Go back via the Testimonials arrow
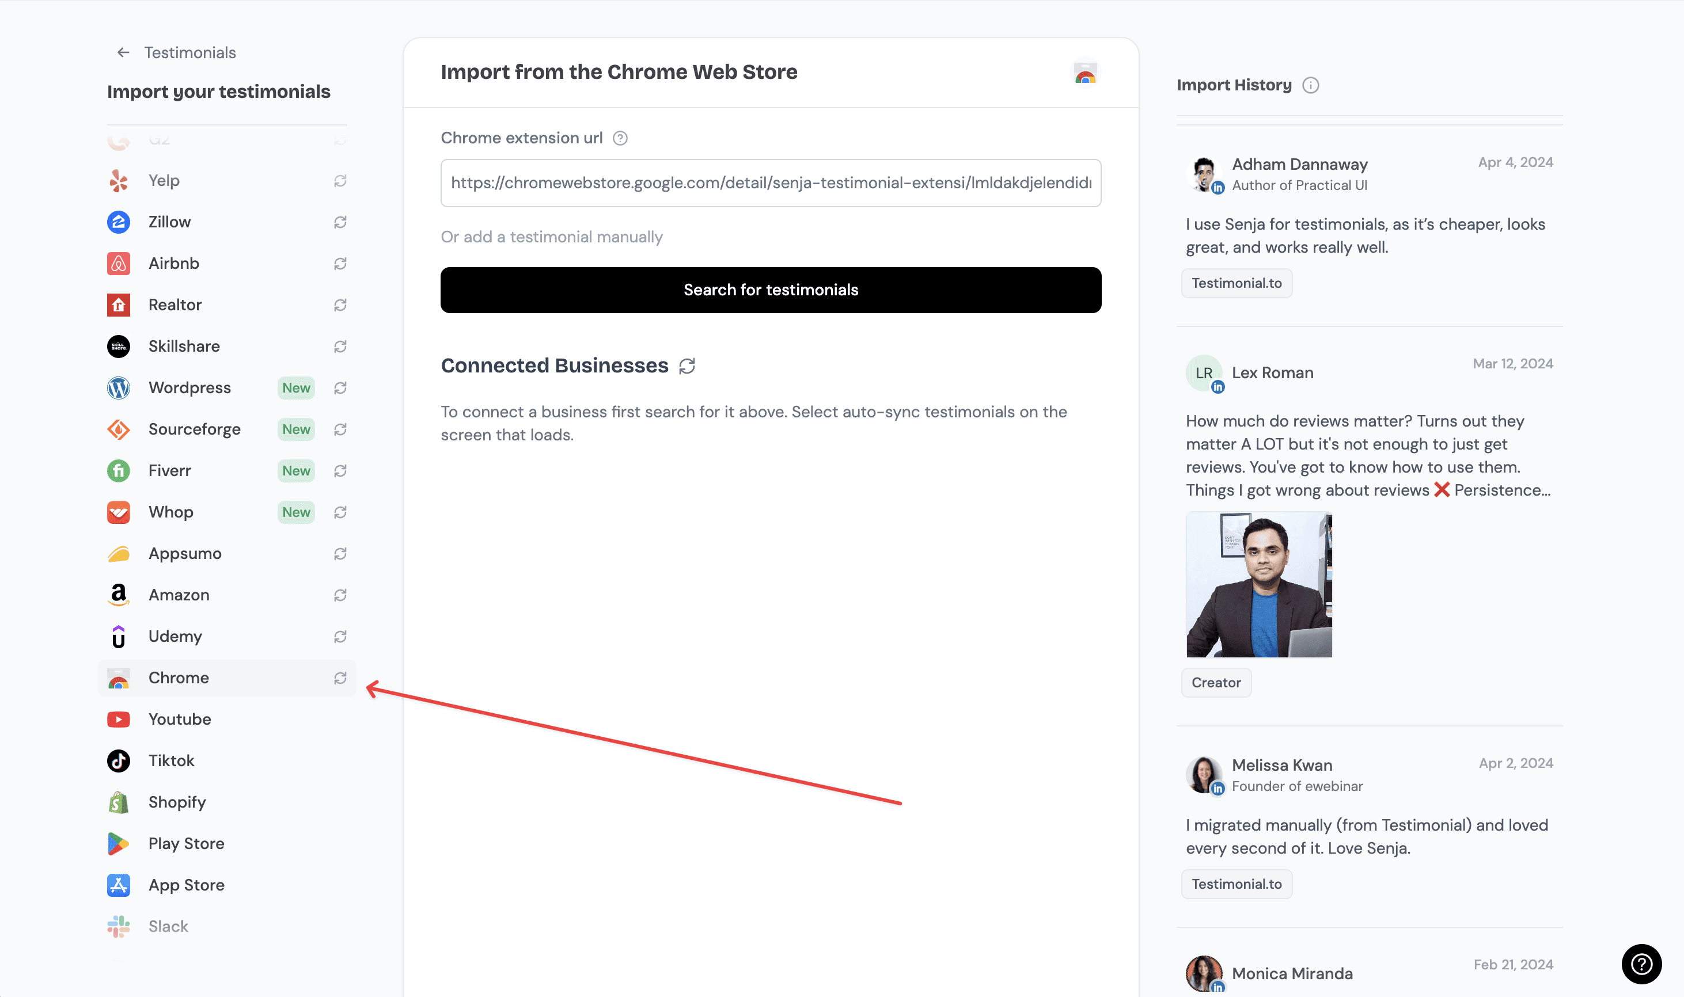1684x997 pixels. (123, 52)
